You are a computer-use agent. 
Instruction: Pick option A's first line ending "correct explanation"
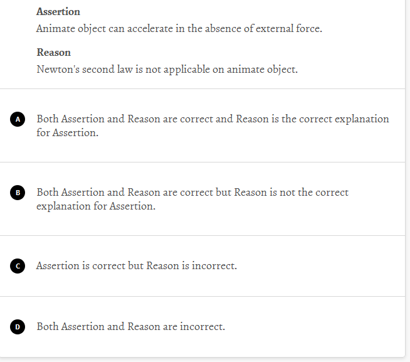(213, 119)
